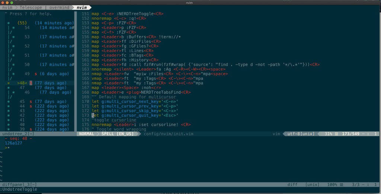Click the 'diff' filetype in diffpanel status
The height and width of the screenshot is (194, 381).
coord(292,185)
